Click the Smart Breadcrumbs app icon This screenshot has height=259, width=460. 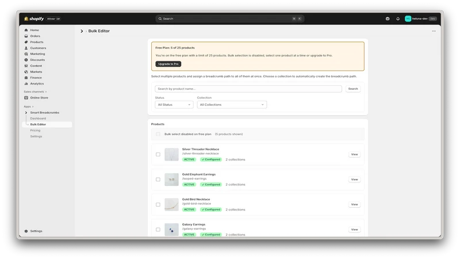26,112
